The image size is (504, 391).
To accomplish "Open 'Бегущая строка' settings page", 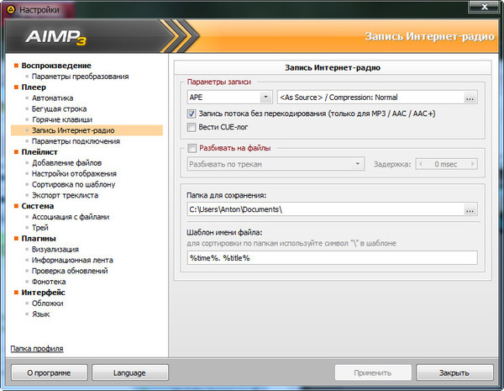I will pos(59,108).
